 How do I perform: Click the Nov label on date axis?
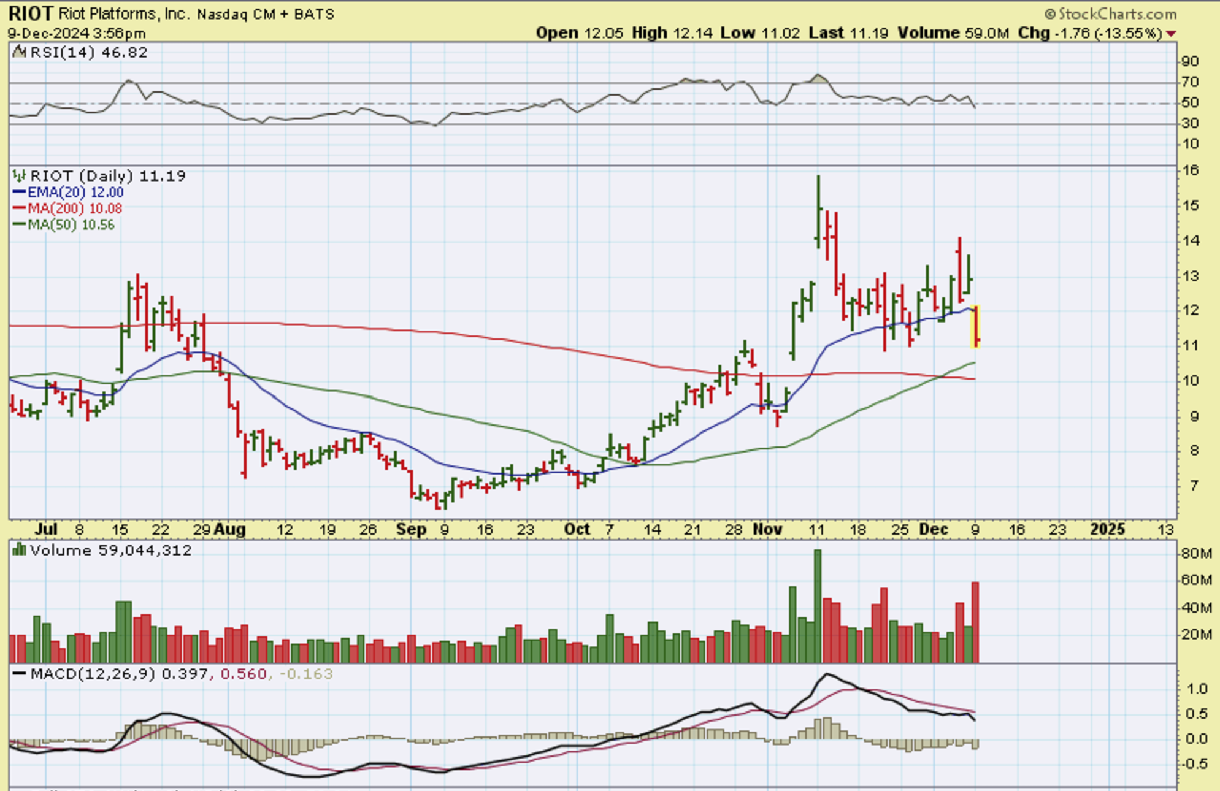coord(767,529)
